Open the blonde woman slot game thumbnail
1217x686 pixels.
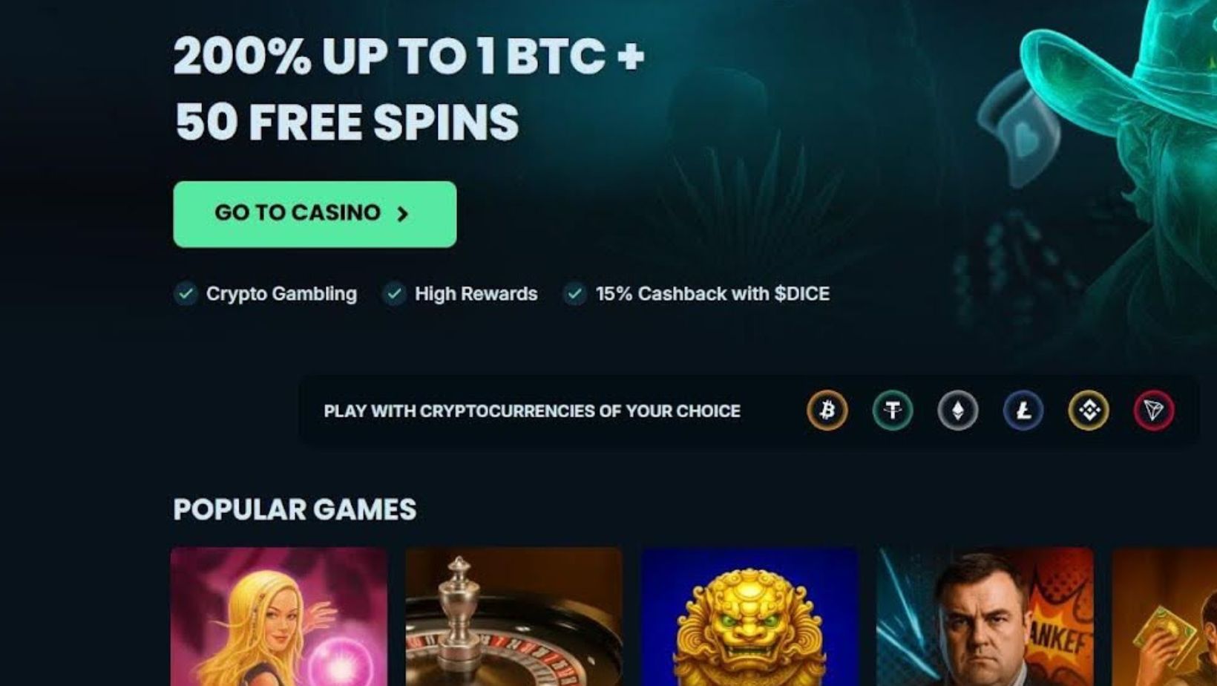(279, 617)
